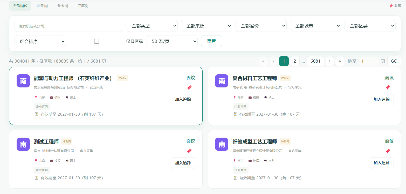
Task: Click the 南 avatar of 纤维成型工艺工程师 job
Action: (x=222, y=144)
